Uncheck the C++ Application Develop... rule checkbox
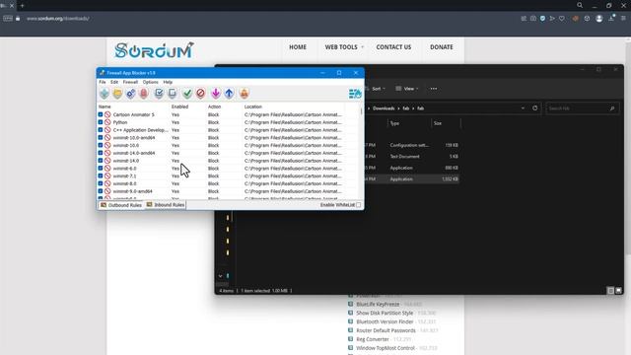This screenshot has height=355, width=631. pos(101,130)
